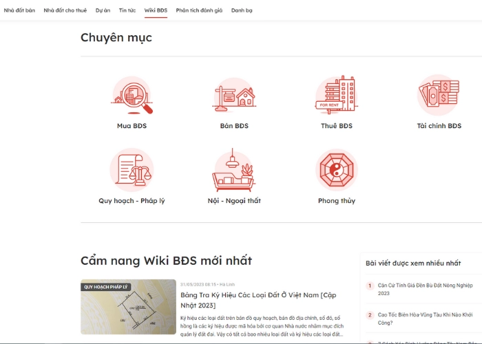This screenshot has height=344, width=482.
Task: Select the Wiki BĐS tab
Action: tap(156, 10)
